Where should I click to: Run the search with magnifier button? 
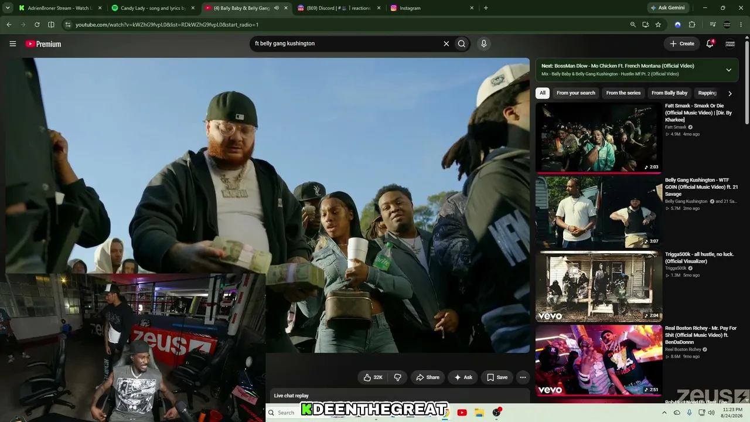pyautogui.click(x=462, y=43)
